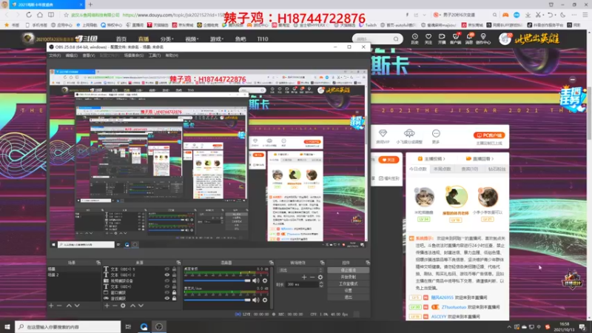592x333 pixels.
Task: Click the Windows taskbar search box
Action: coord(68,326)
